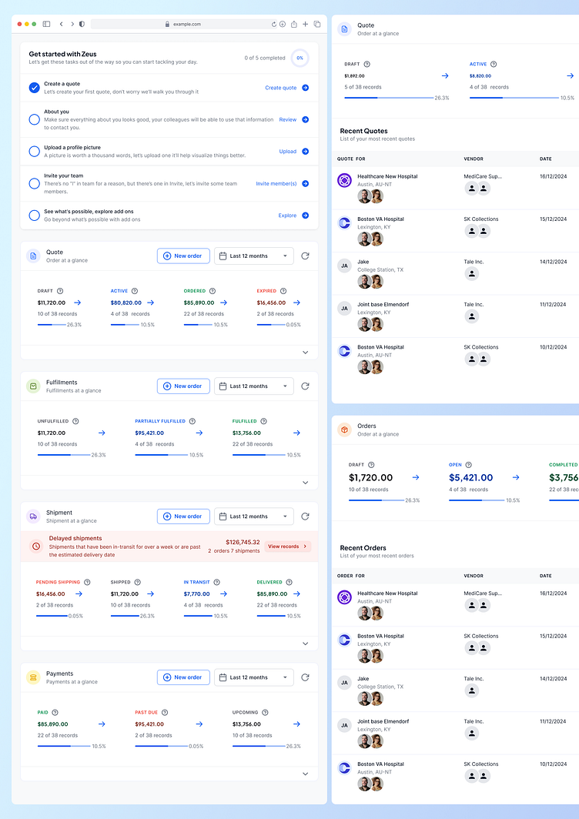The height and width of the screenshot is (819, 579).
Task: Click the example.com address bar
Action: (184, 24)
